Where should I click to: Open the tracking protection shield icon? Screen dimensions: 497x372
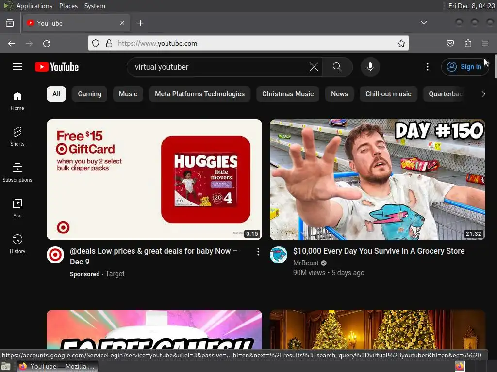96,43
